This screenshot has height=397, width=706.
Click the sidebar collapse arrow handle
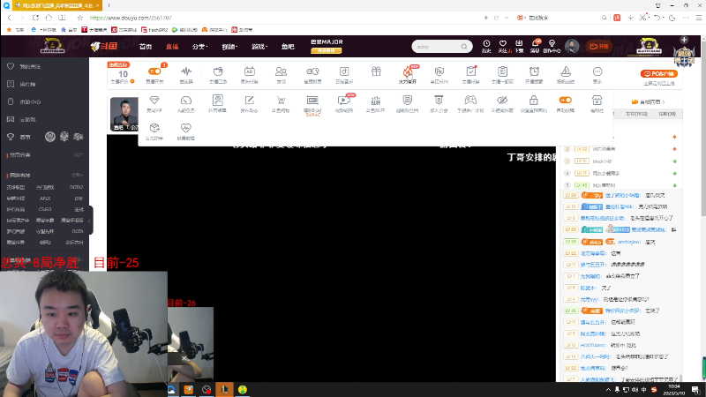91,221
